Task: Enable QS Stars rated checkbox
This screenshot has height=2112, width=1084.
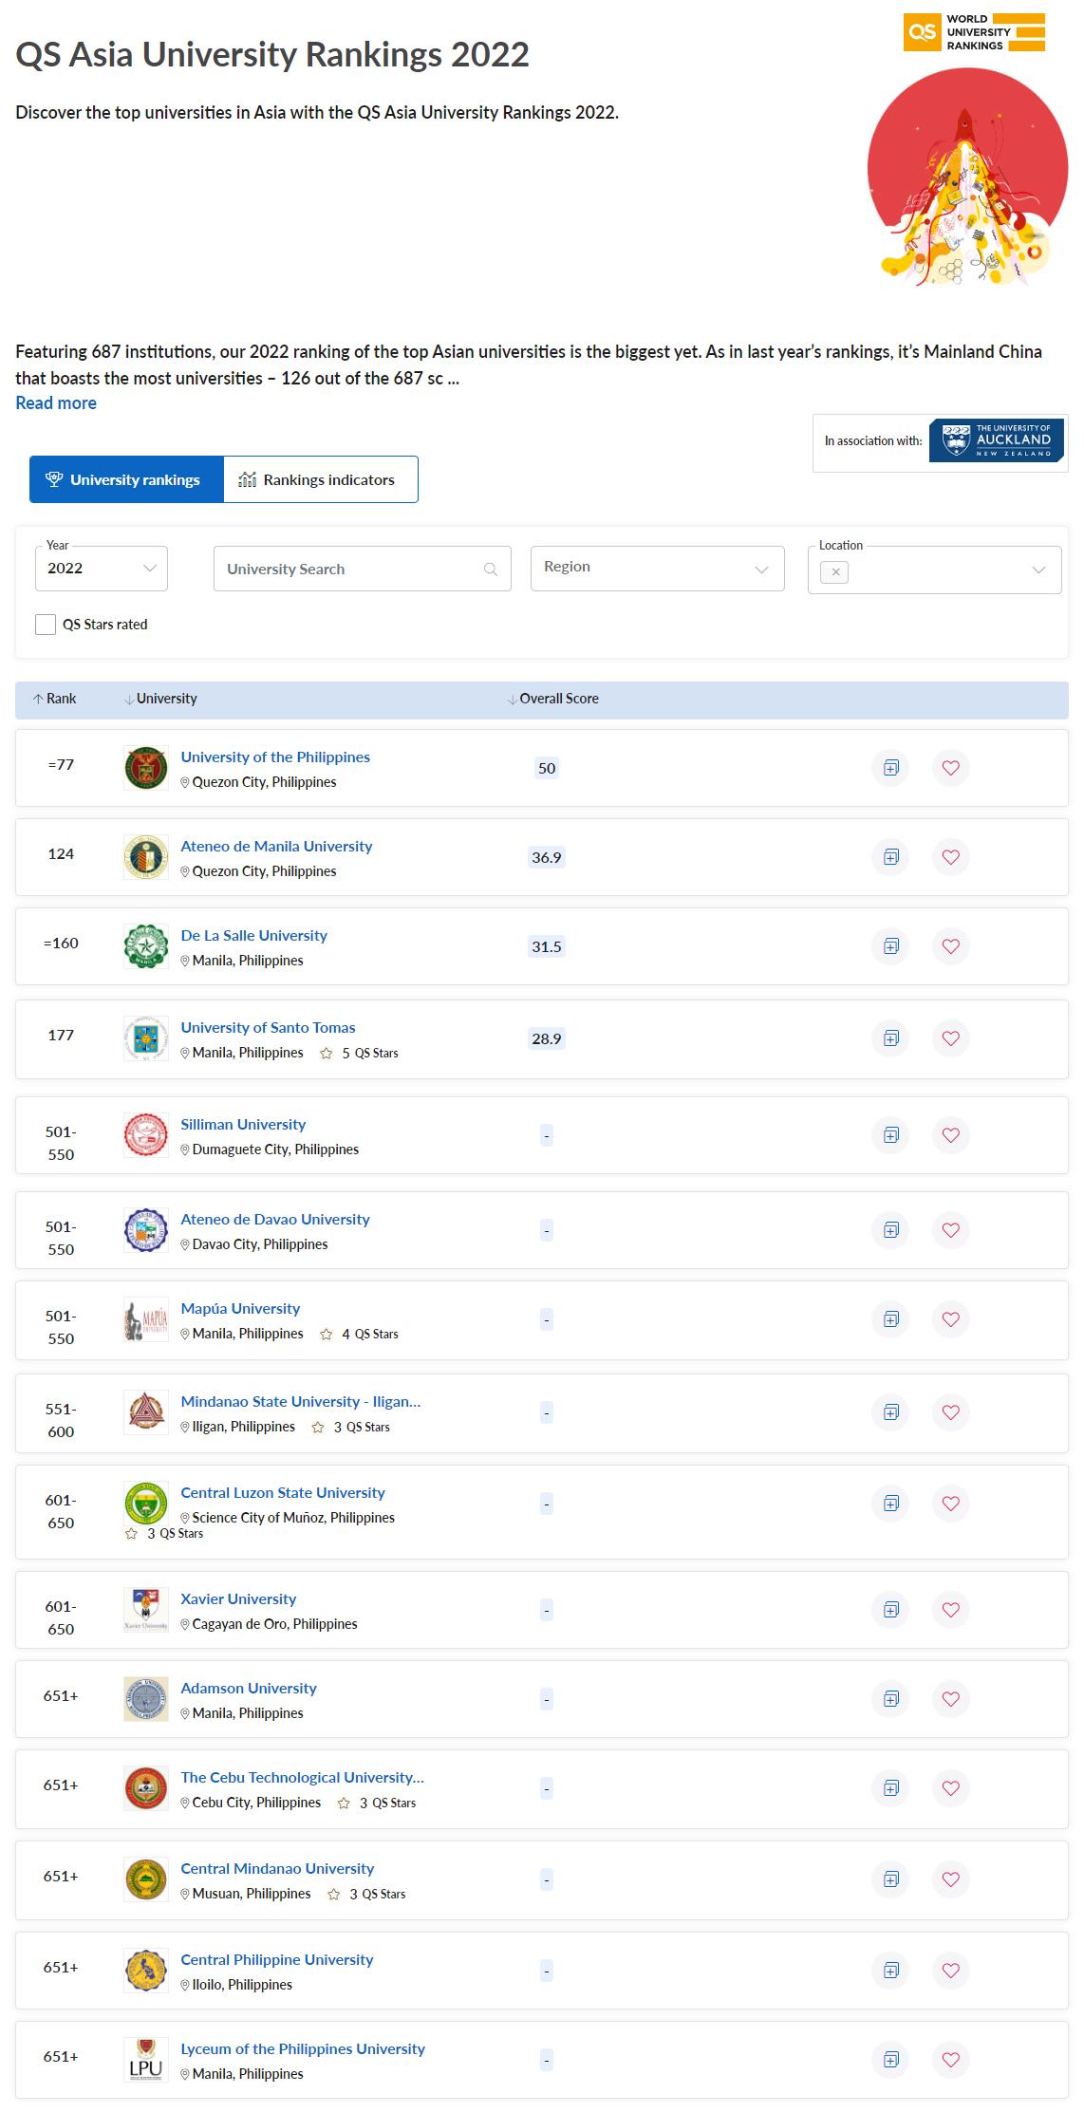Action: 46,625
